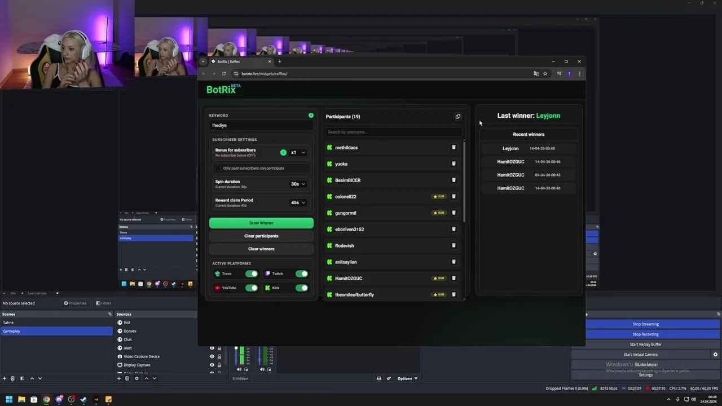Select the Sahne scene

click(x=56, y=323)
